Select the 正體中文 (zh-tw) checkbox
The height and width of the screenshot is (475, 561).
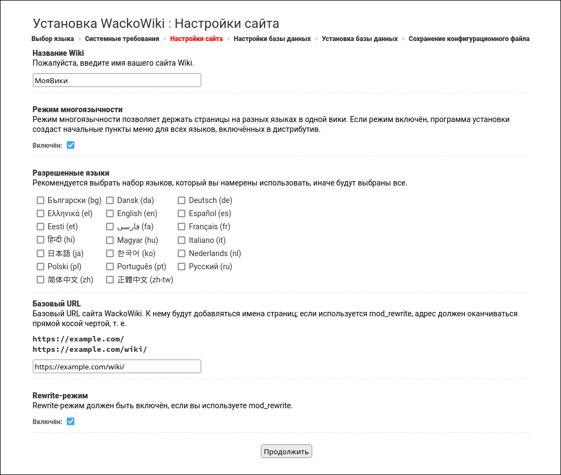[x=110, y=280]
